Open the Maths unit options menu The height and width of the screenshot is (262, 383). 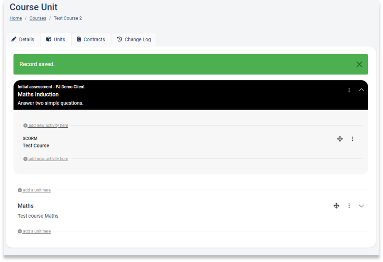tap(349, 206)
